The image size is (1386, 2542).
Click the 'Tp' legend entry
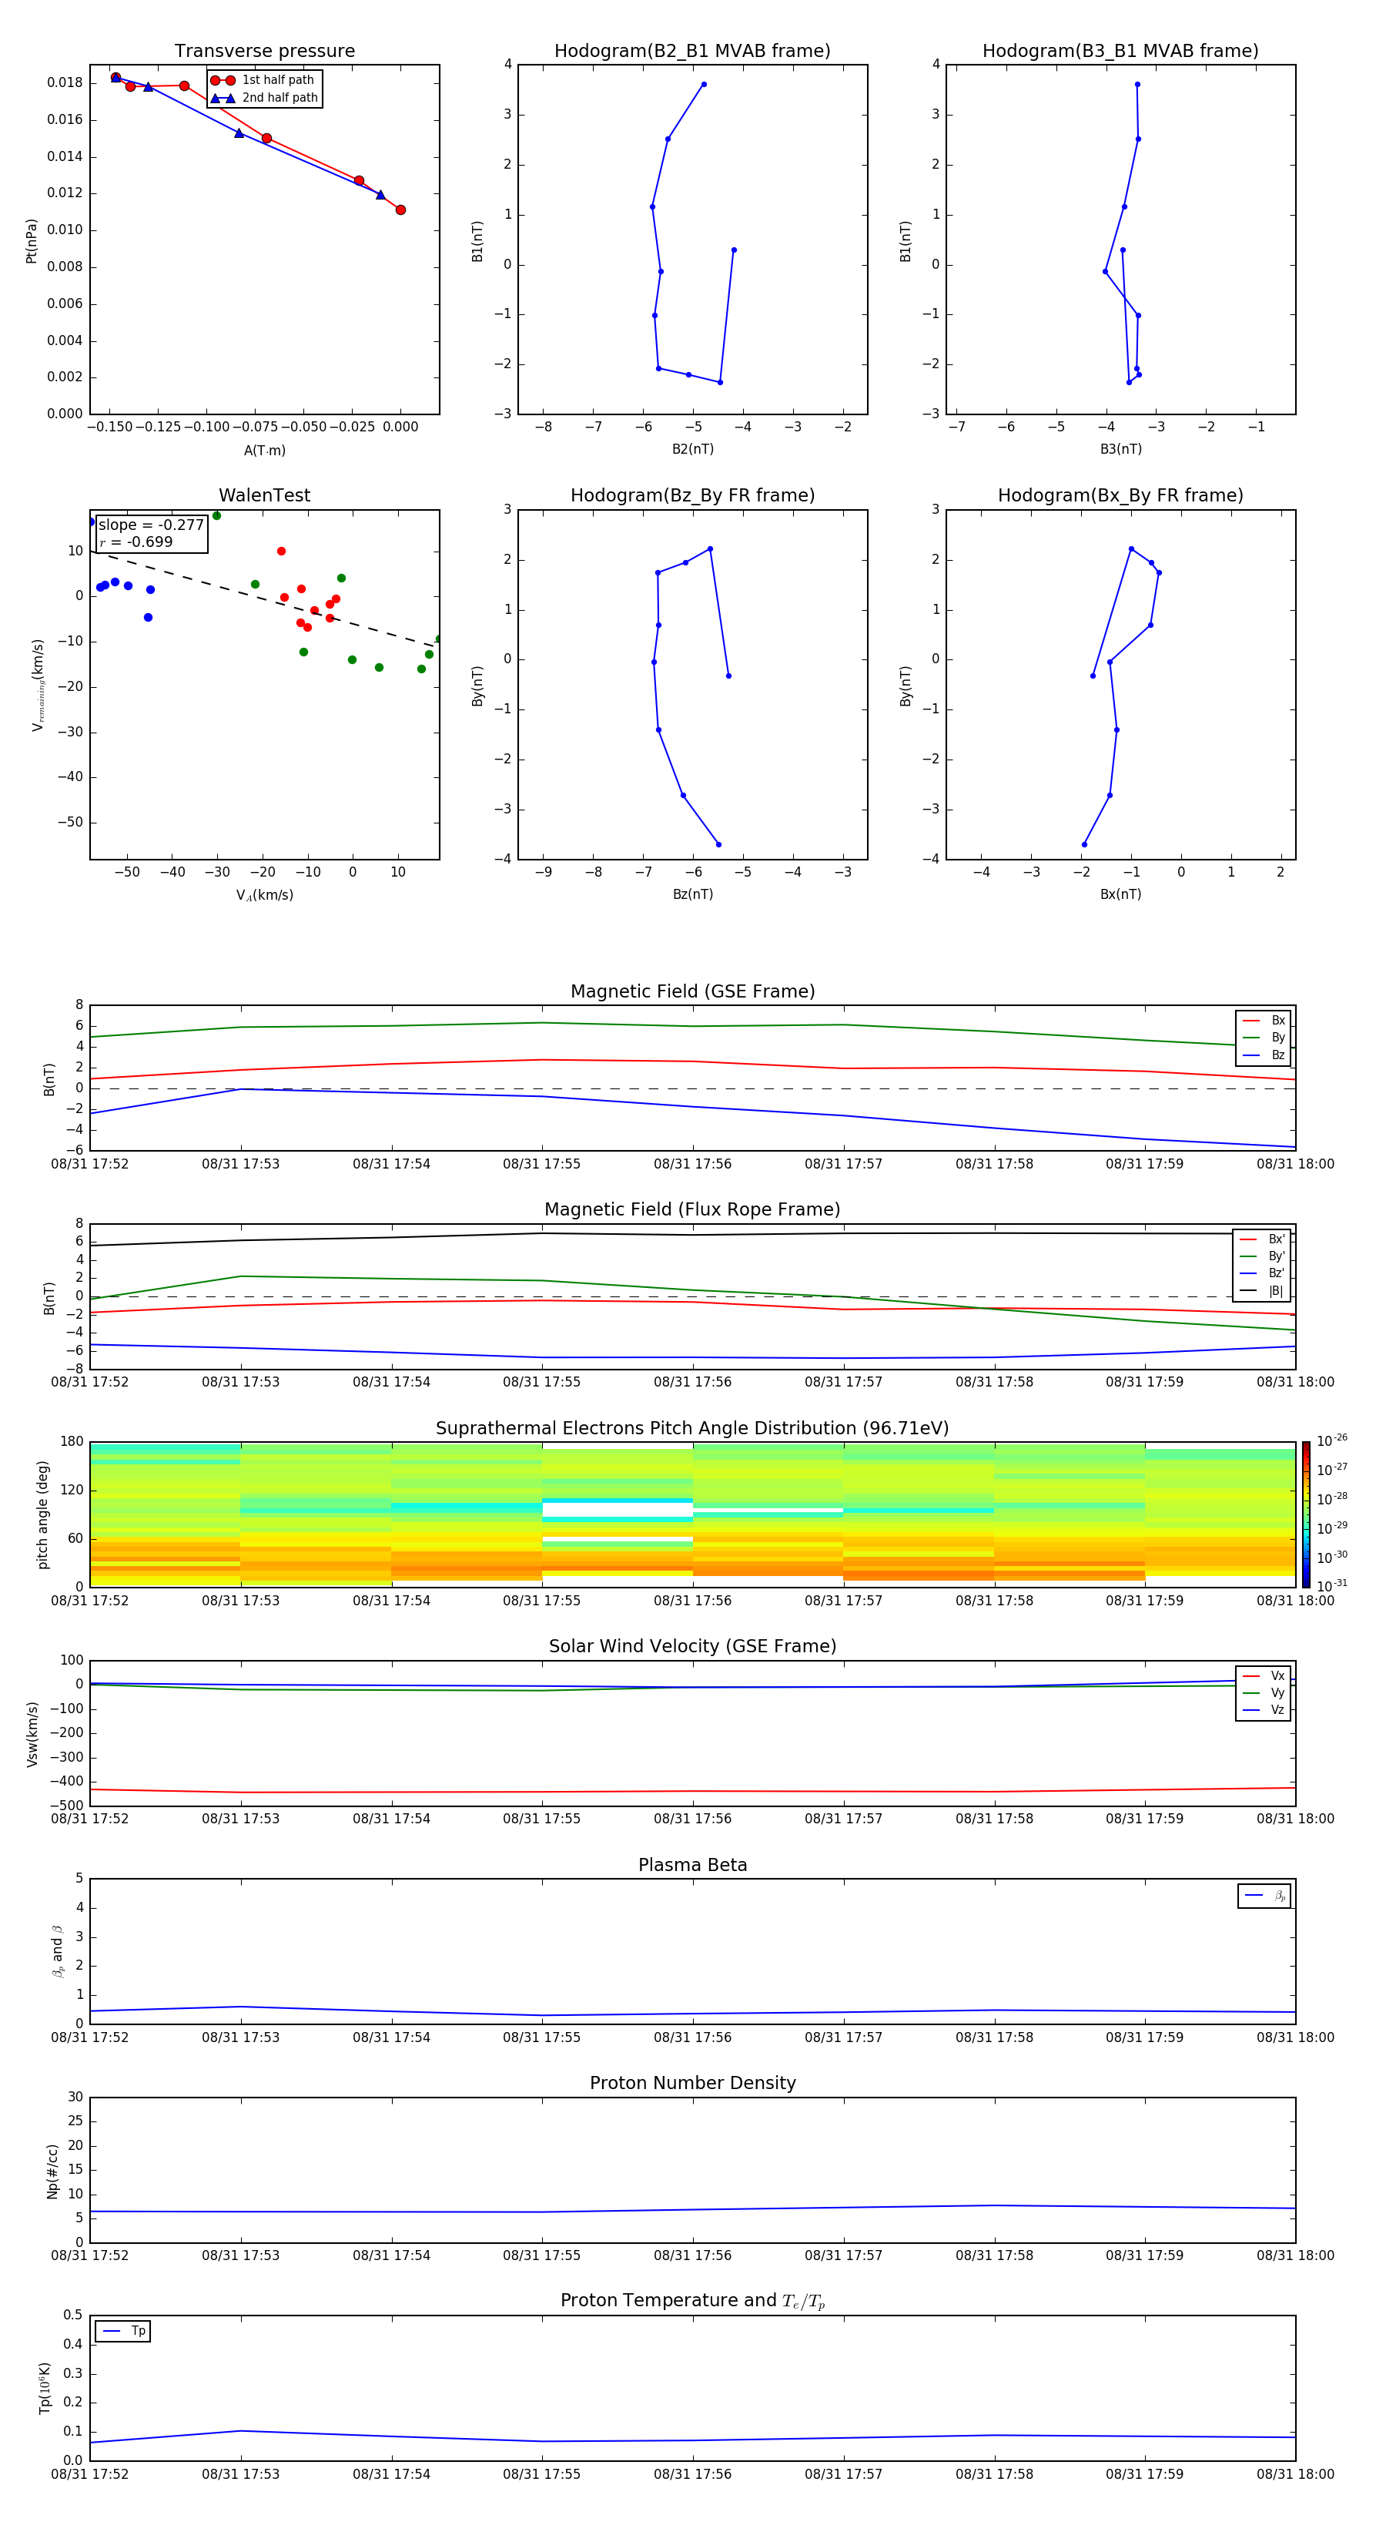pyautogui.click(x=123, y=2331)
